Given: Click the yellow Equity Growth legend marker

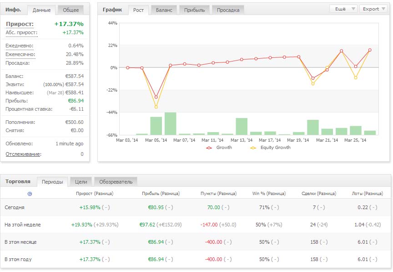Looking at the screenshot, I should (253, 148).
